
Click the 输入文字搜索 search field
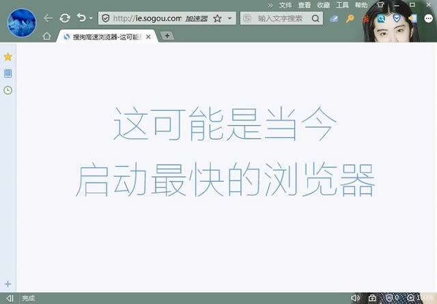point(280,19)
